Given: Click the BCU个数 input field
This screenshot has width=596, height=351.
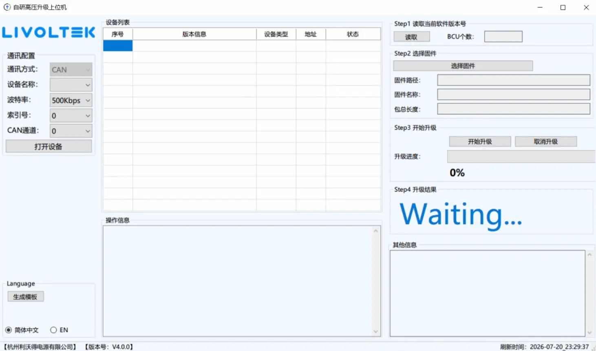Looking at the screenshot, I should click(x=503, y=37).
